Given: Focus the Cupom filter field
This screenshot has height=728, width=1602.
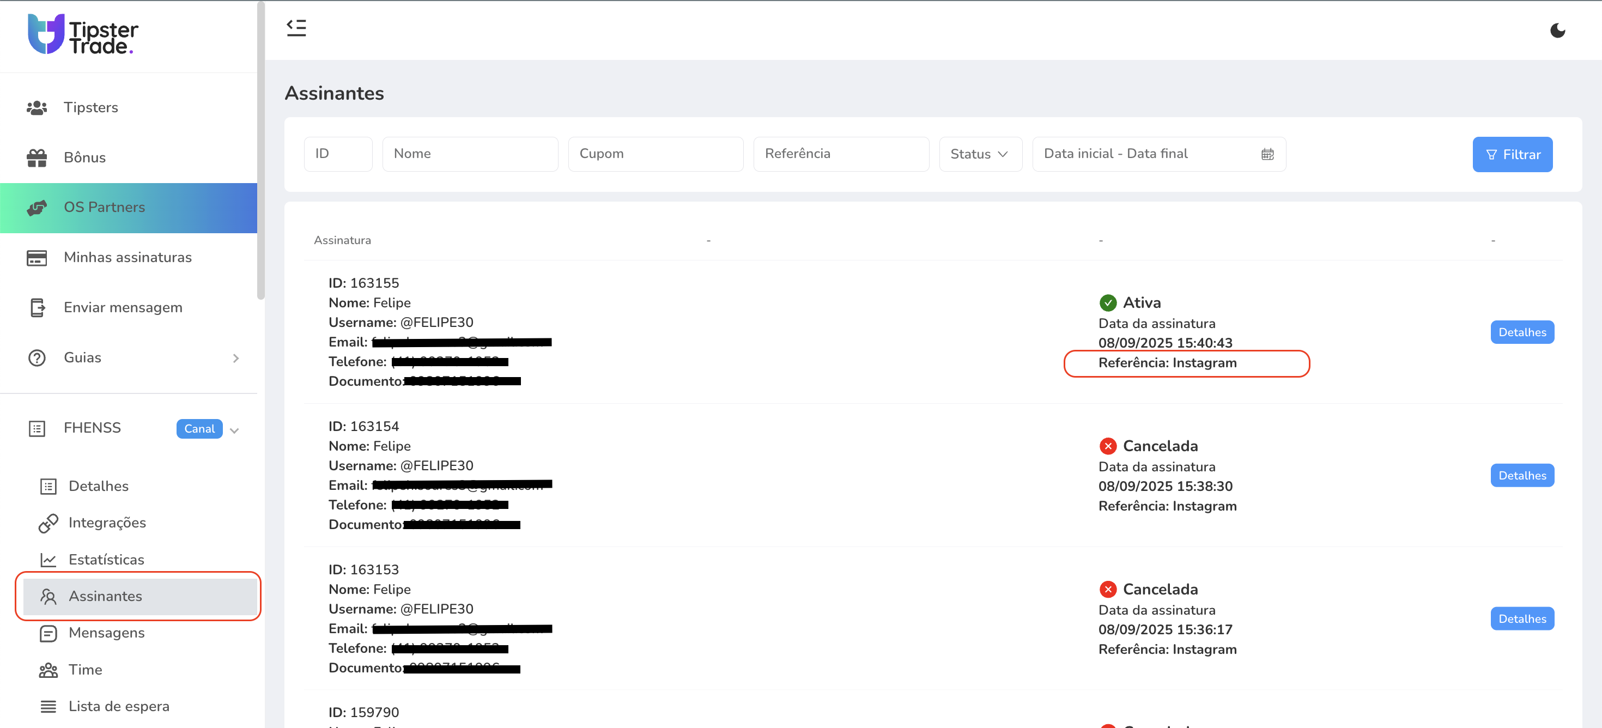Looking at the screenshot, I should coord(656,154).
